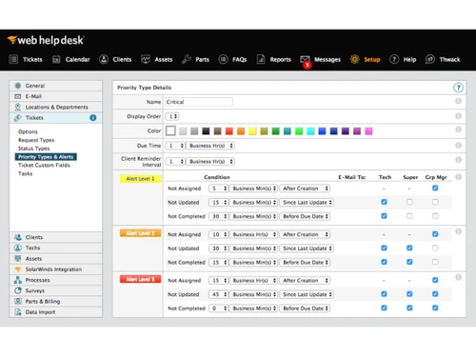The image size is (476, 357).
Task: Open the Due Time Business Hr(s) unit dropdown
Action: point(210,146)
